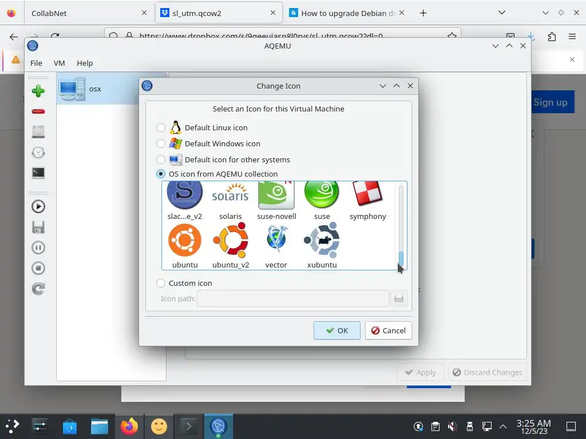Browse for an icon file next to Icon path
This screenshot has width=586, height=439.
click(399, 298)
